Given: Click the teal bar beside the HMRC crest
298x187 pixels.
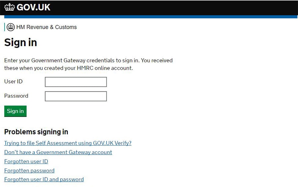Looking at the screenshot, I should click(x=5, y=27).
